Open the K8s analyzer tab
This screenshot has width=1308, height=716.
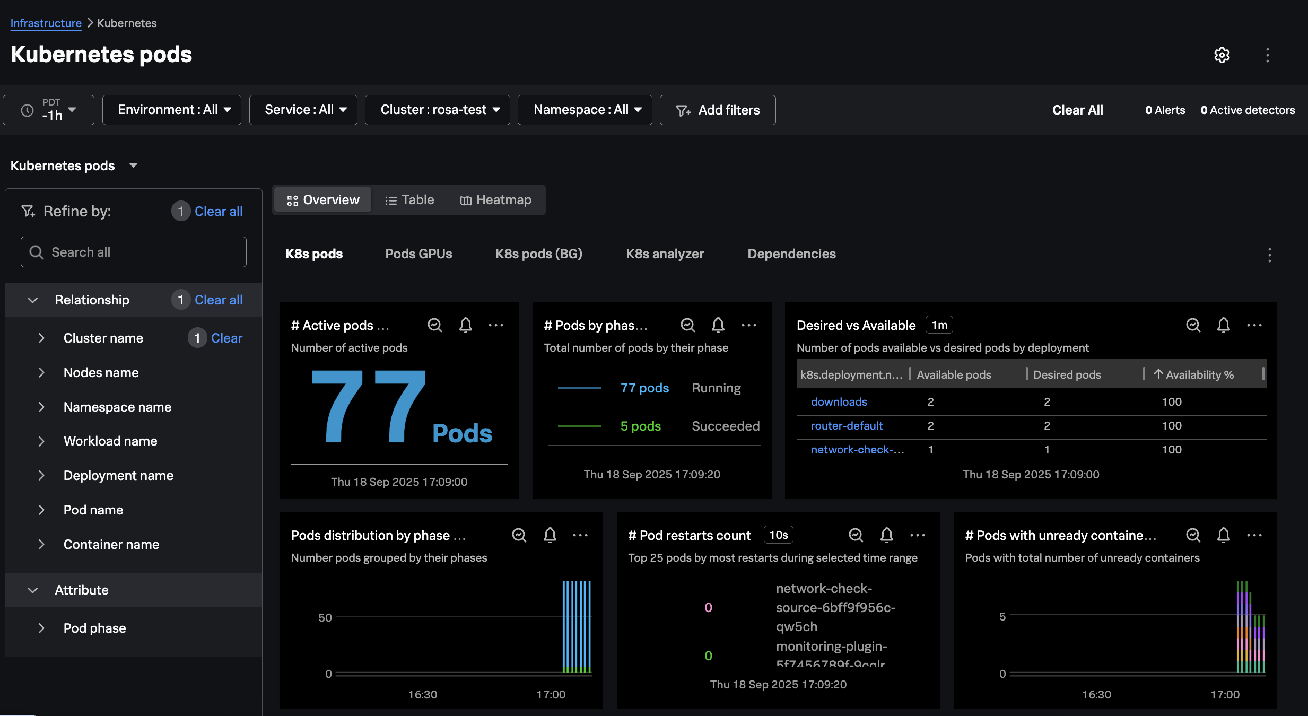(665, 254)
